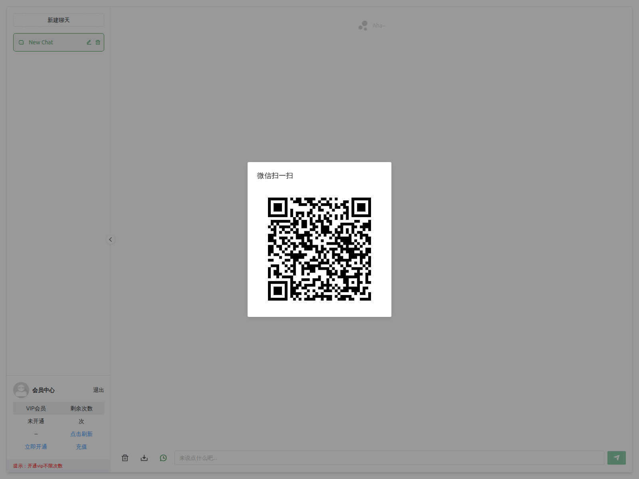Toggle chat history context icon

point(163,458)
